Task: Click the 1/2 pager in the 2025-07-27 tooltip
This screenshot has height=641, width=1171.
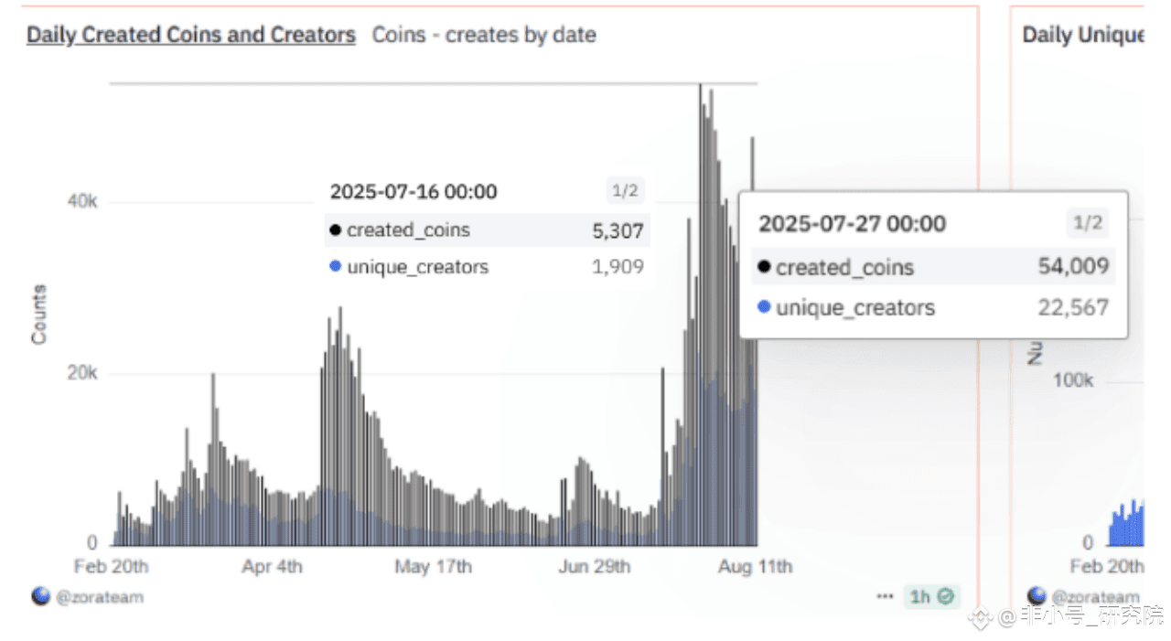Action: pyautogui.click(x=1087, y=222)
